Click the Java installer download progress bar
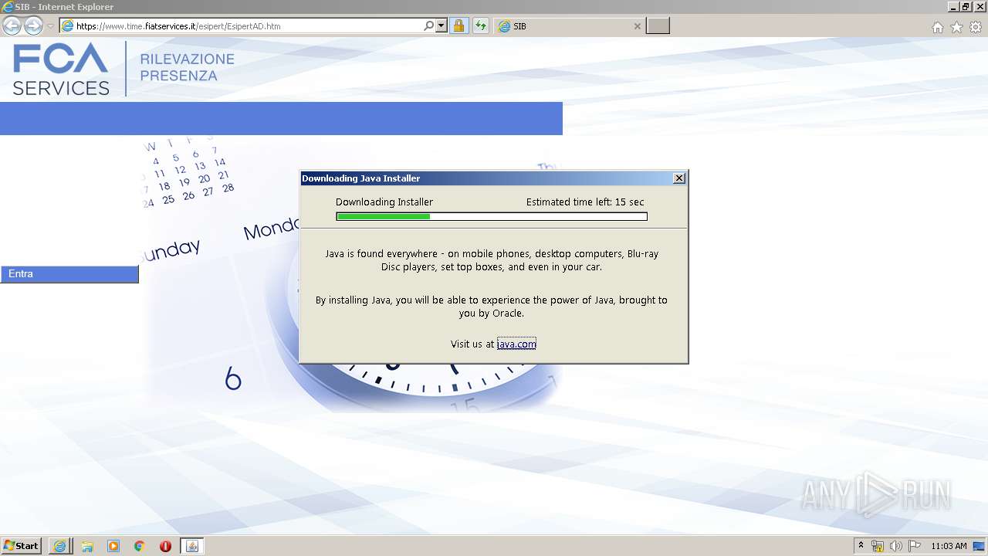 click(492, 216)
